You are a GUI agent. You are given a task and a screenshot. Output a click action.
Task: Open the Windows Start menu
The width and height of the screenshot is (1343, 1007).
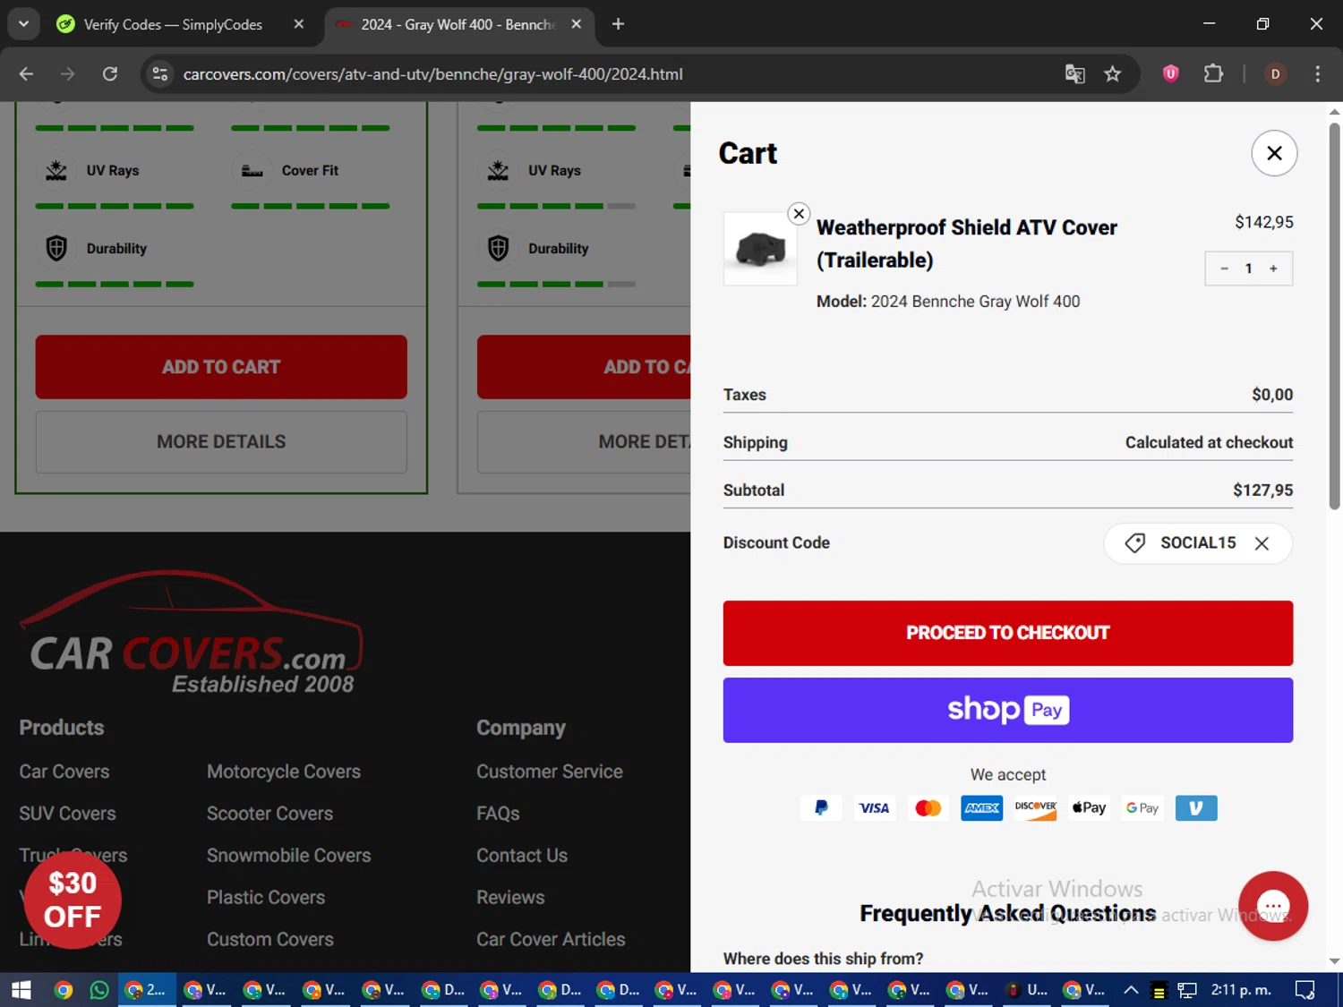click(x=21, y=990)
